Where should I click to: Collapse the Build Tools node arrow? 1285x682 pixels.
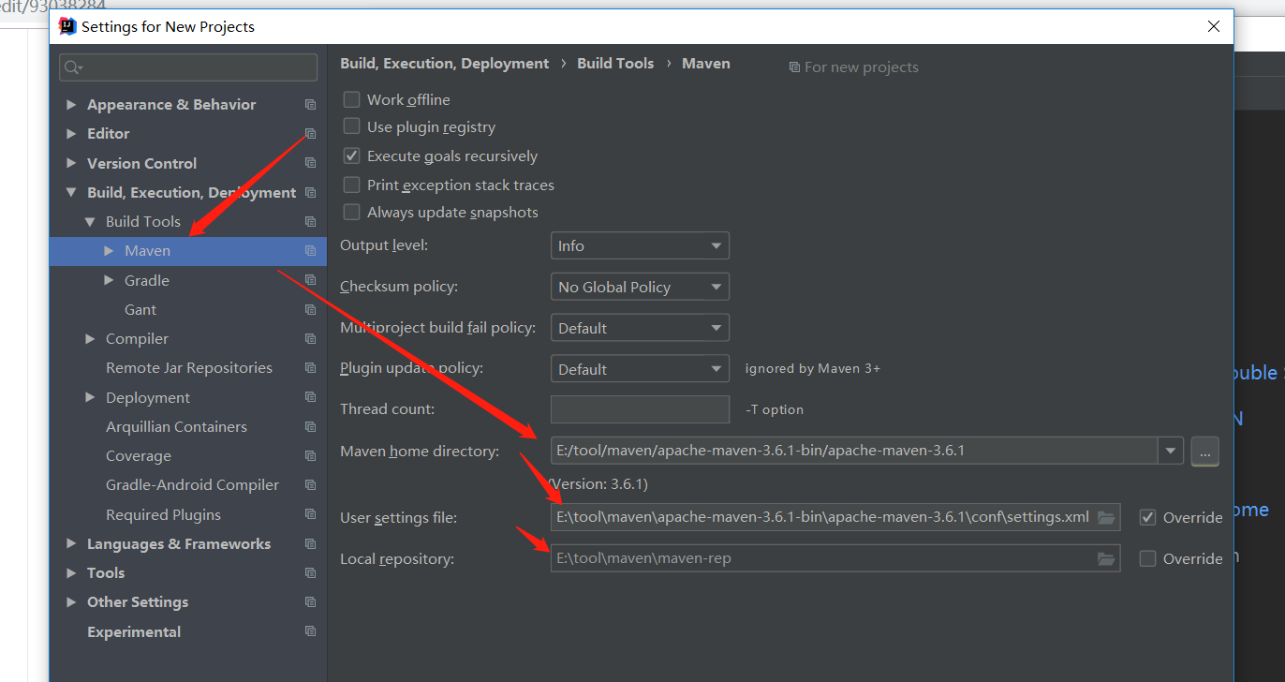point(90,222)
